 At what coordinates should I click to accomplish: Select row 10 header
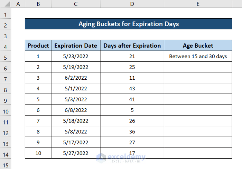click(x=6, y=110)
